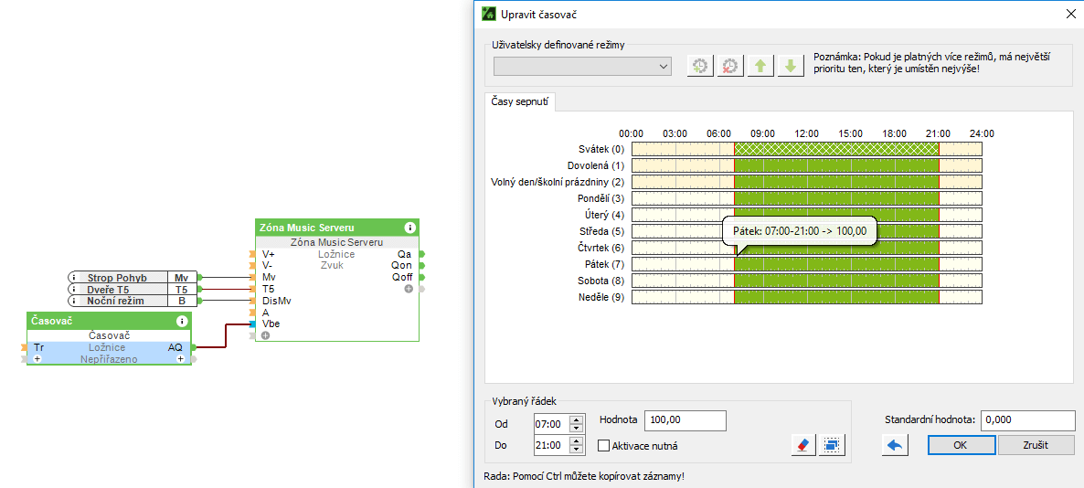
Task: Click the add user mode icon
Action: (700, 66)
